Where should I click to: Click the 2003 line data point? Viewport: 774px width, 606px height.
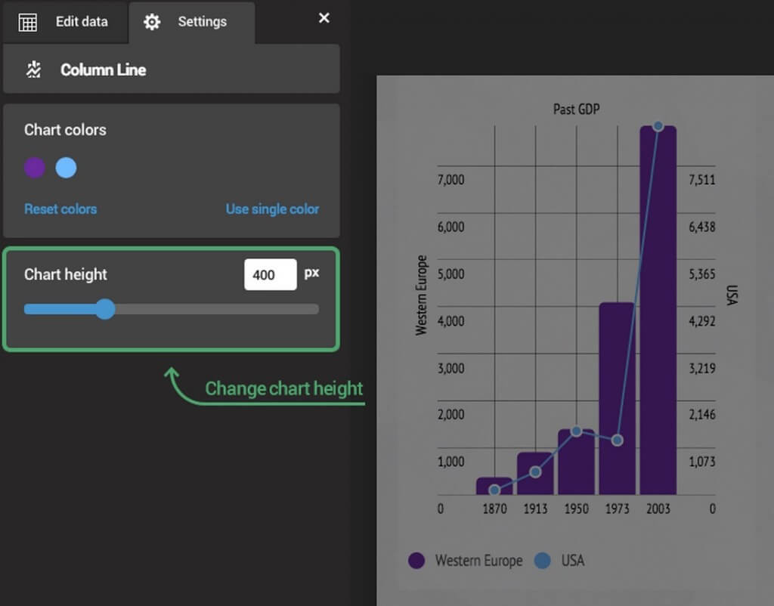[658, 126]
